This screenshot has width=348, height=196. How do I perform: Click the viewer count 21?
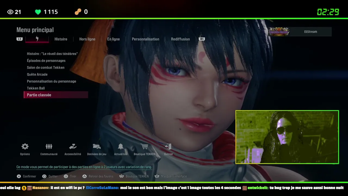click(18, 12)
